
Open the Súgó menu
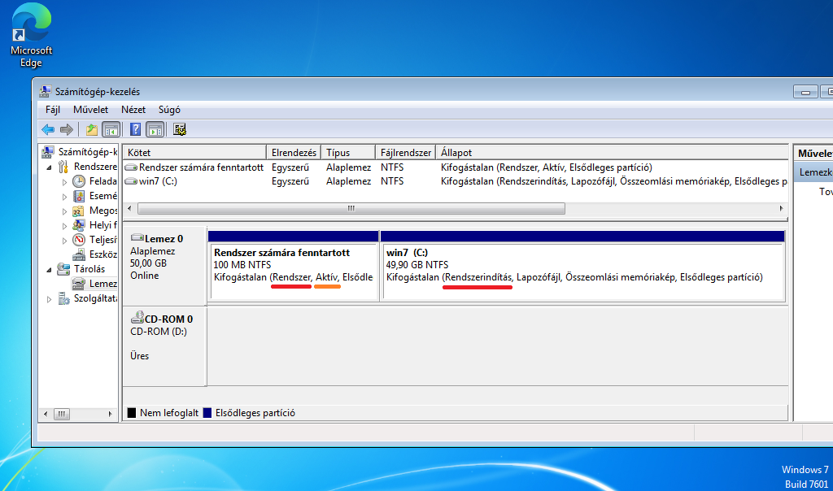169,110
